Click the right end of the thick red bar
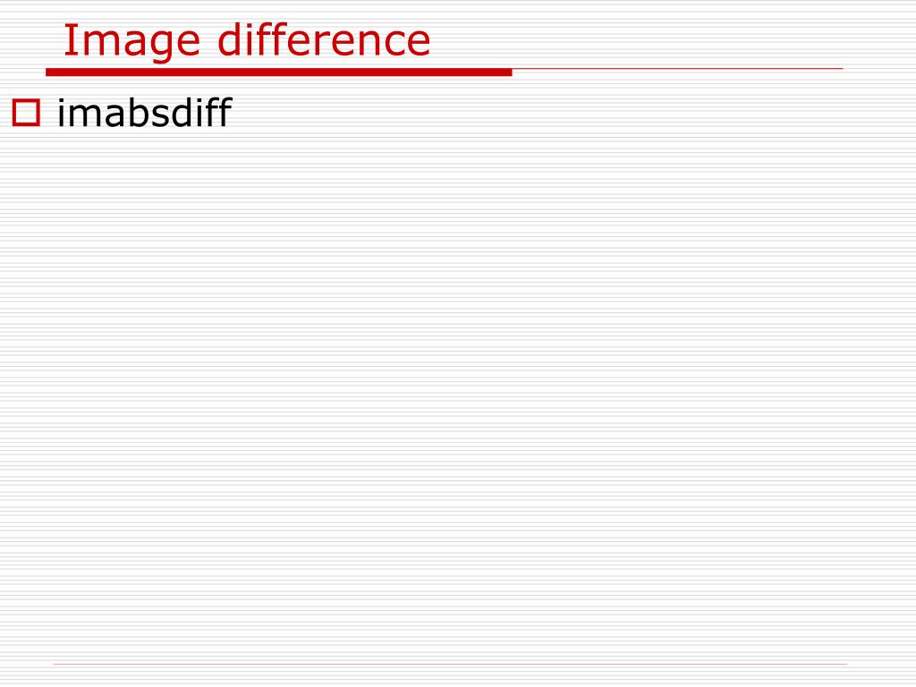 click(x=509, y=72)
